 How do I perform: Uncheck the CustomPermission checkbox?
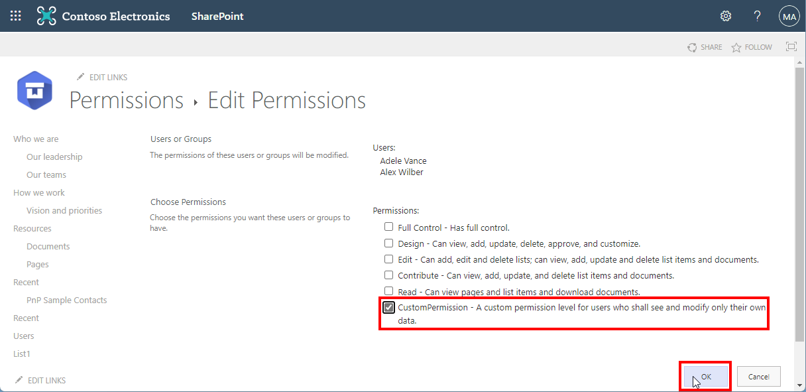tap(389, 308)
